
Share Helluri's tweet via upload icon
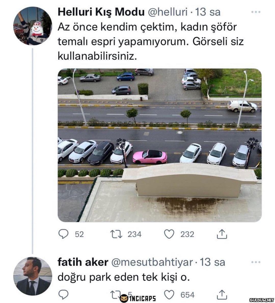222,234
